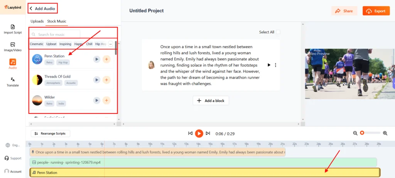Open the Import Script panel

tap(13, 29)
